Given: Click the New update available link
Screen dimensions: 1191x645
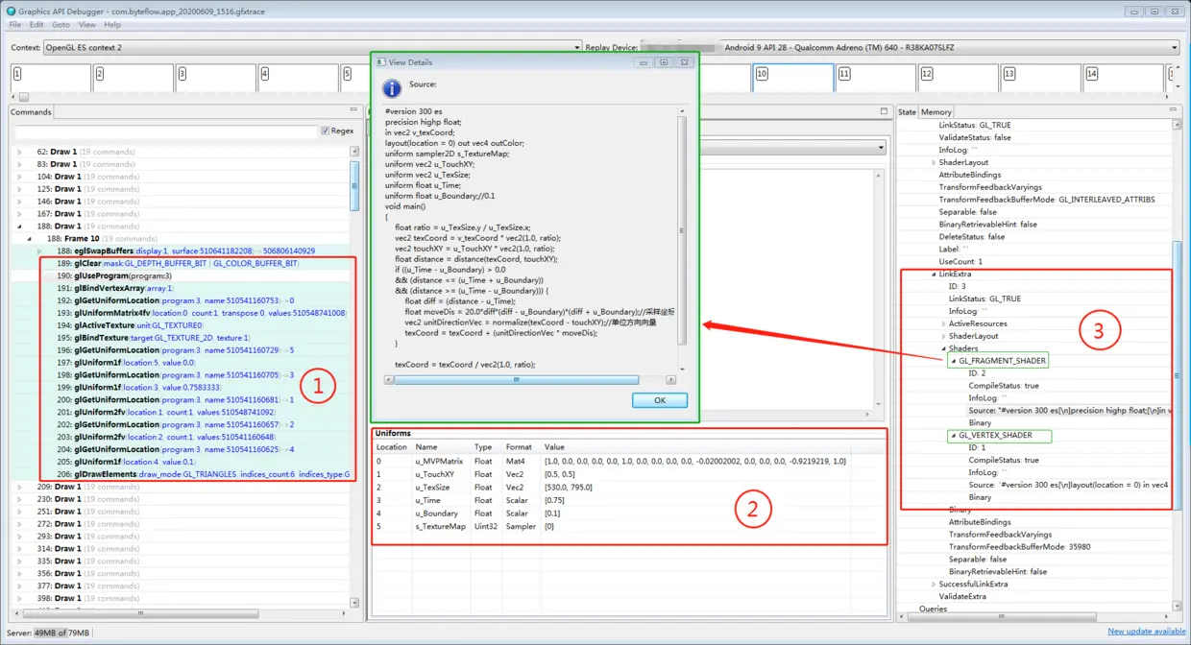Looking at the screenshot, I should coord(1147,631).
